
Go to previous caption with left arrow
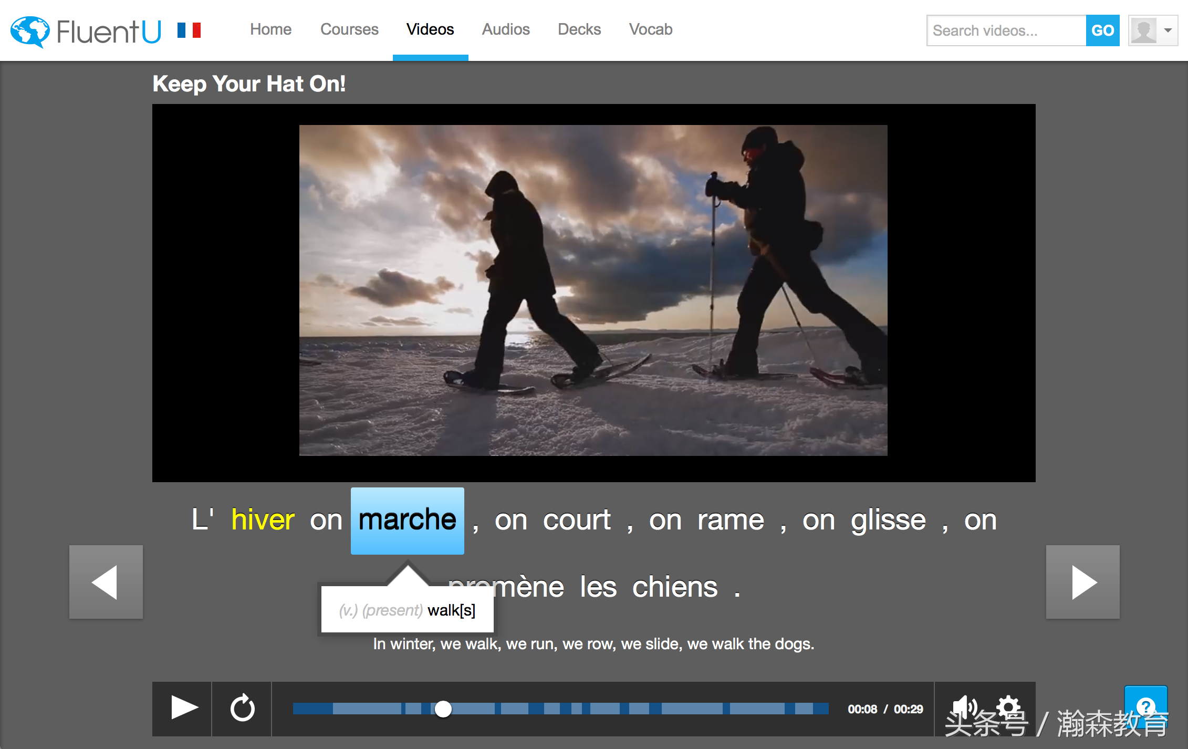(106, 582)
